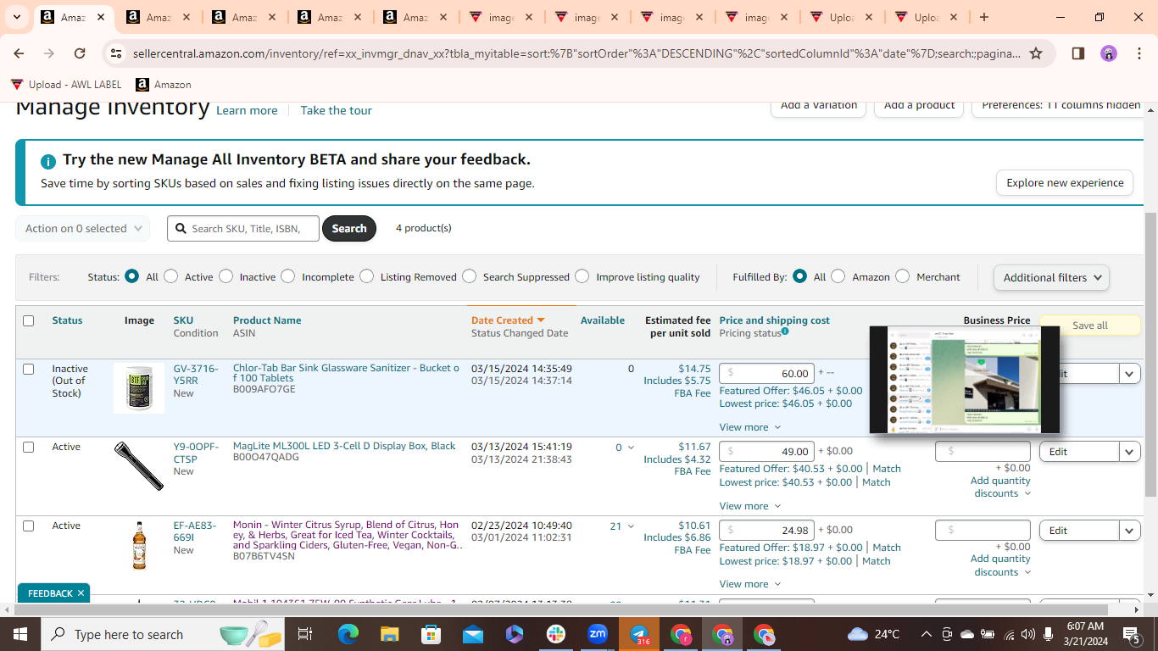Expand the Available chevron beside quantity 21
The image size is (1158, 651).
click(631, 526)
